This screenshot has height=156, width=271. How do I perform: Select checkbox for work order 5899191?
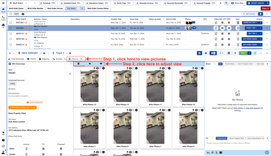(x=11, y=34)
